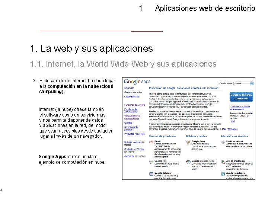Click the Google Talk bubble icon
The width and height of the screenshot is (268, 201).
coord(151,162)
